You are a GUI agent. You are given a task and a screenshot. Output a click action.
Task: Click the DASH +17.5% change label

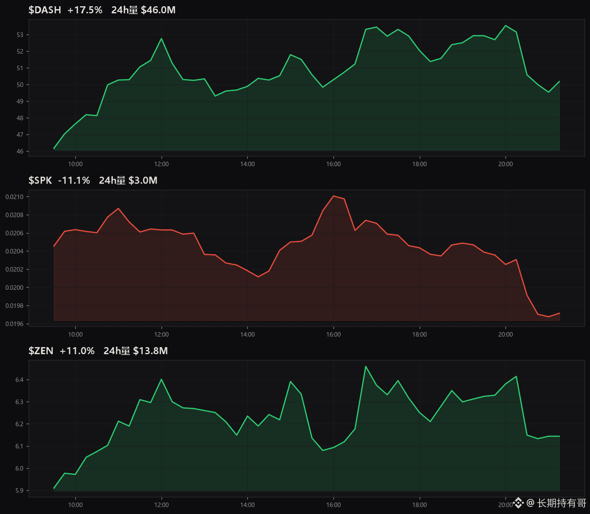(x=85, y=10)
